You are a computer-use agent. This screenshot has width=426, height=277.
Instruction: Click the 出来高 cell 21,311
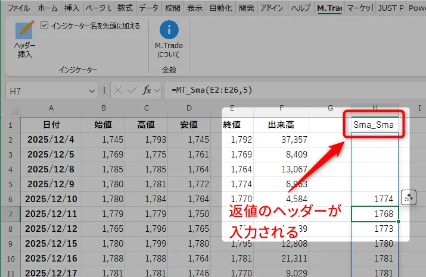[x=281, y=259]
